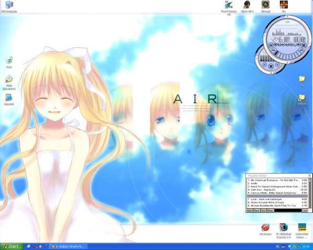Click the Show Desktop quick launch icon
Screen dimensions: 313x250
(x=29, y=247)
